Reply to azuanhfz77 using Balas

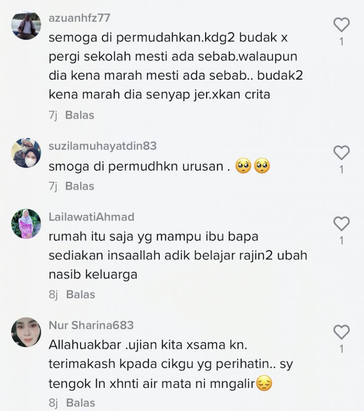tap(80, 115)
